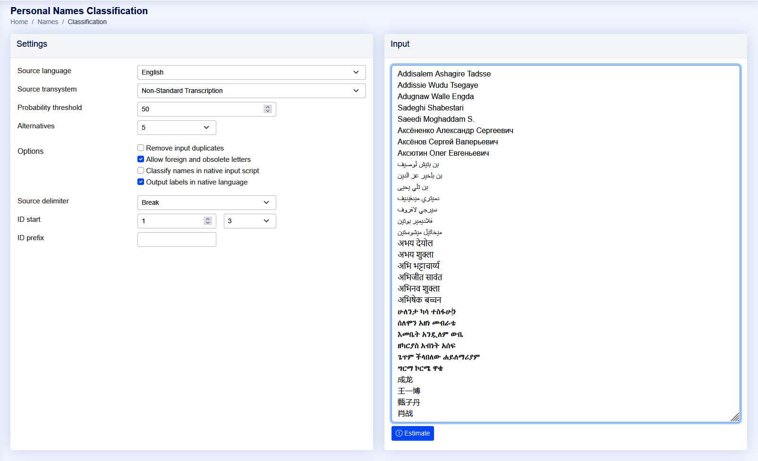This screenshot has width=758, height=461.
Task: Click the line 'Аксютин Олег Евгеньевич'
Action: click(x=443, y=153)
